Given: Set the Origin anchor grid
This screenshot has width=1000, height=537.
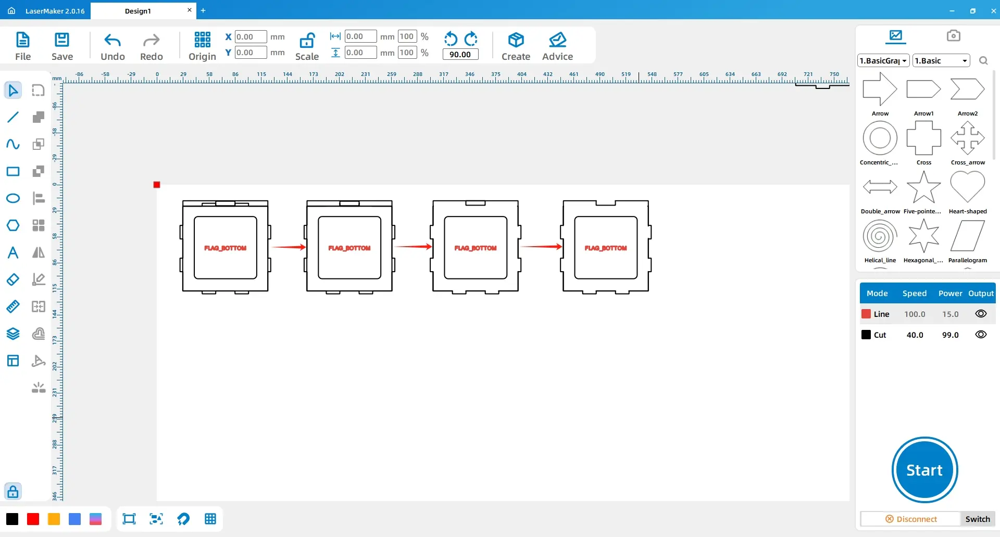Looking at the screenshot, I should pyautogui.click(x=202, y=40).
